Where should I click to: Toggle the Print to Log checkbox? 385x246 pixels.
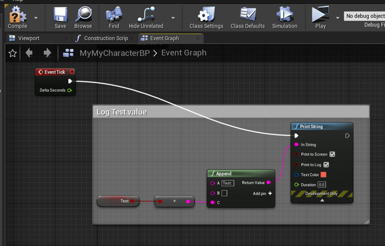point(326,165)
